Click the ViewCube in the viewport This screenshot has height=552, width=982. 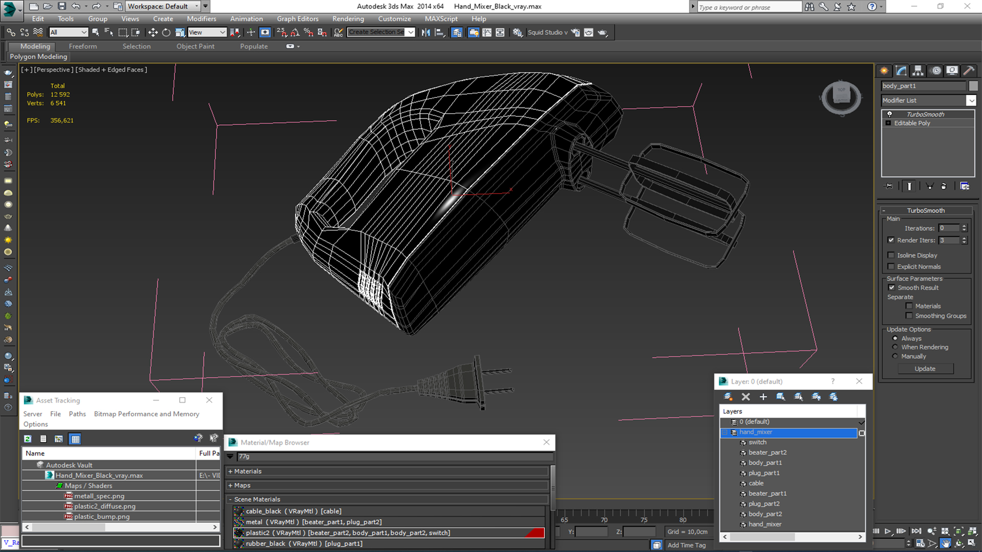841,97
